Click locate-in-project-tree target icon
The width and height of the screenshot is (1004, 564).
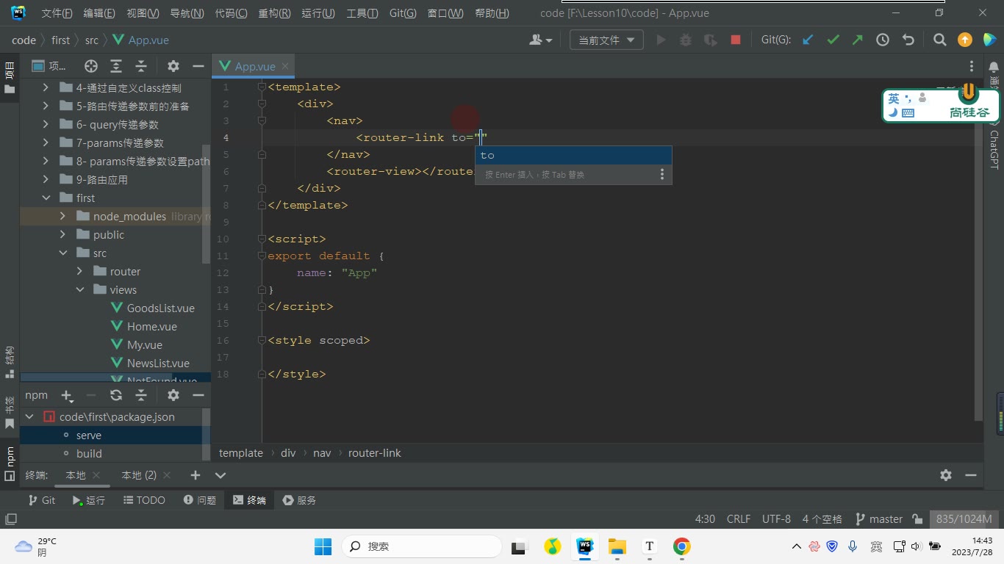[91, 66]
